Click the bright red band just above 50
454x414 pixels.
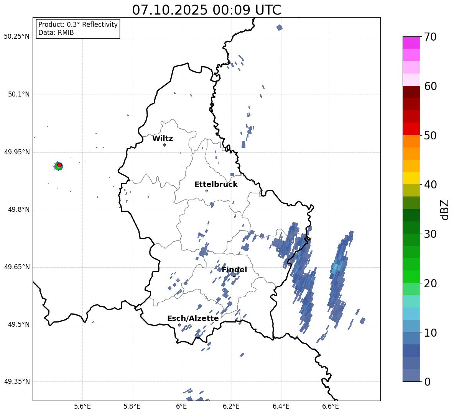411,129
